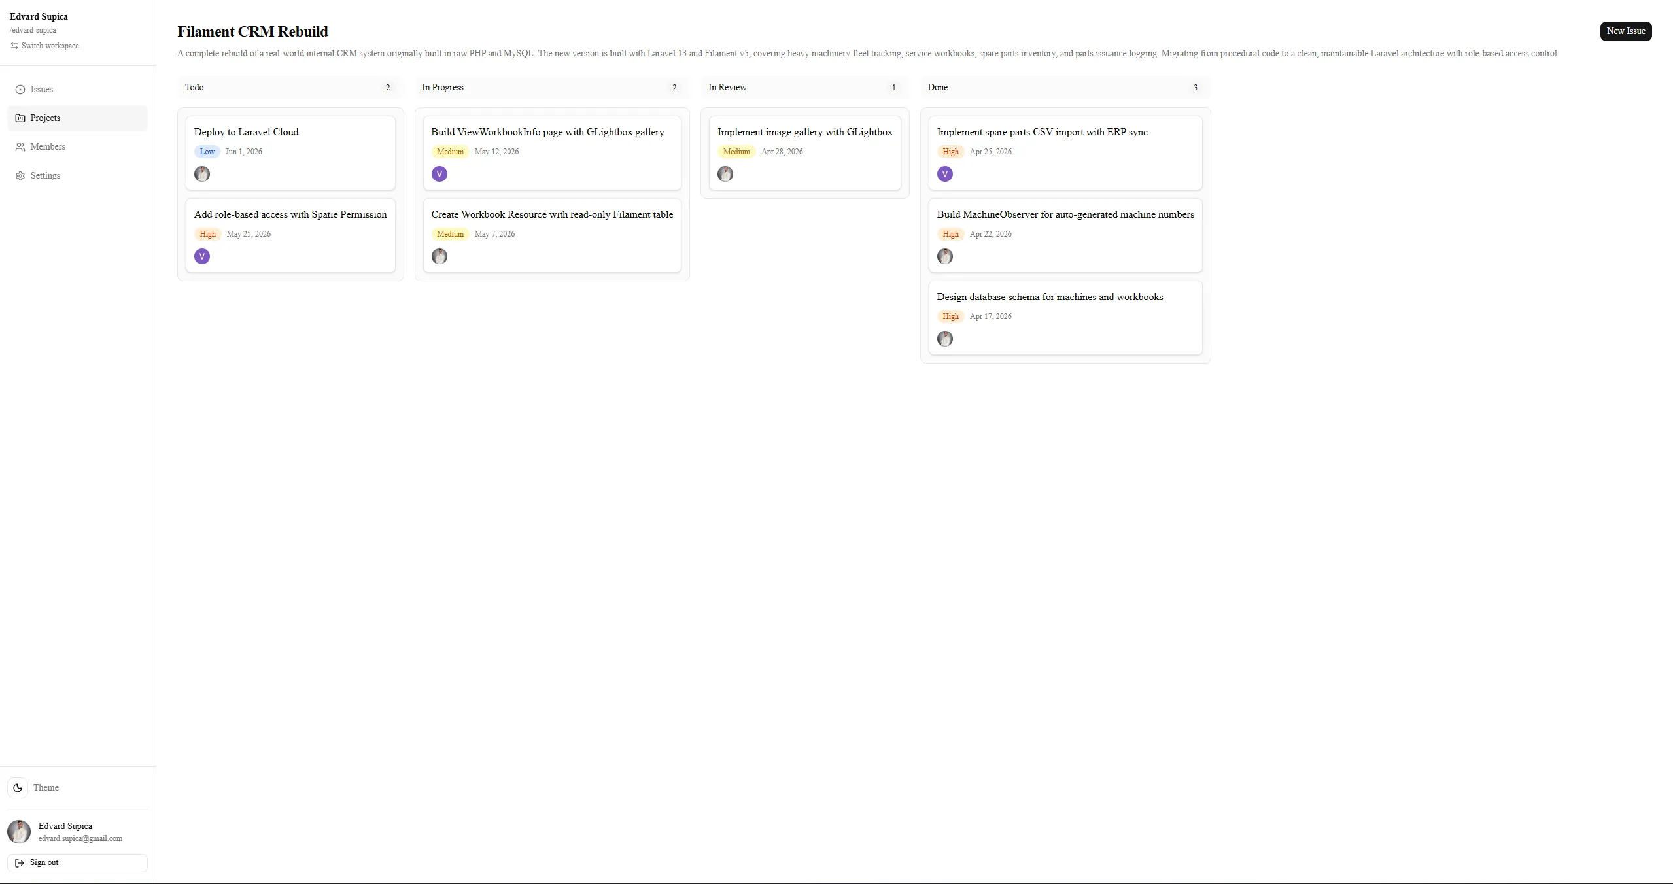Click the Members people icon in sidebar
The image size is (1673, 884).
click(x=20, y=147)
